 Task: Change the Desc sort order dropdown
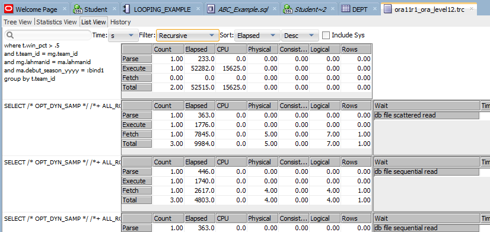[300, 36]
